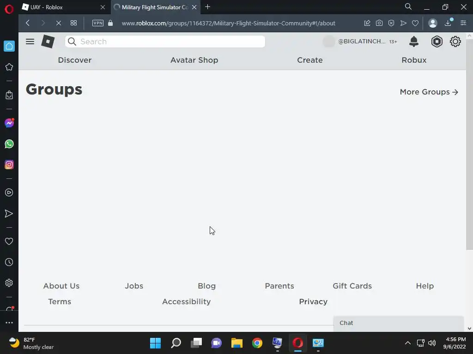The height and width of the screenshot is (354, 473).
Task: Open Avatar Shop menu item
Action: tap(194, 60)
